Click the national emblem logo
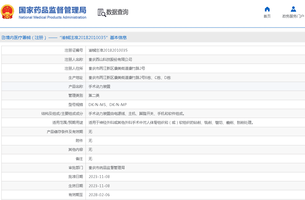This screenshot has height=200, width=305. coord(8,12)
